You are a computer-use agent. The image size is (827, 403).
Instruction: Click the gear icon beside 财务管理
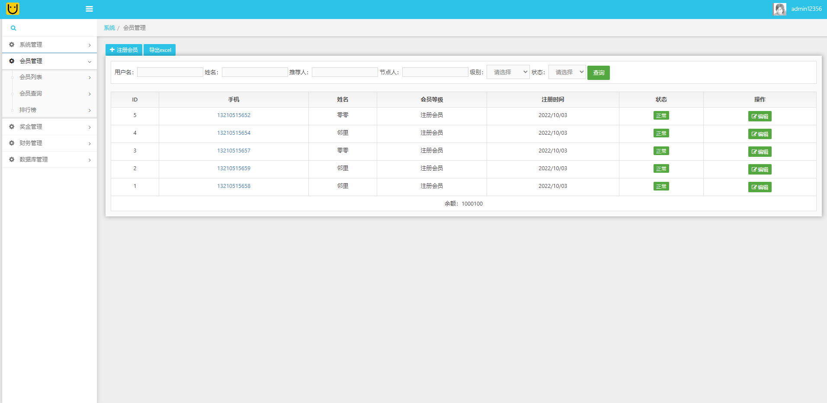(x=12, y=143)
